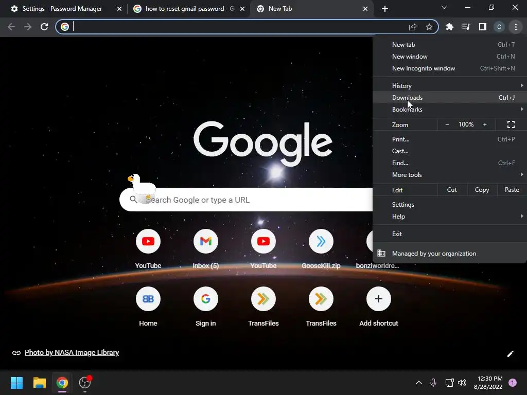Viewport: 527px width, 395px height.
Task: Click the Chrome taskbar icon
Action: click(62, 383)
